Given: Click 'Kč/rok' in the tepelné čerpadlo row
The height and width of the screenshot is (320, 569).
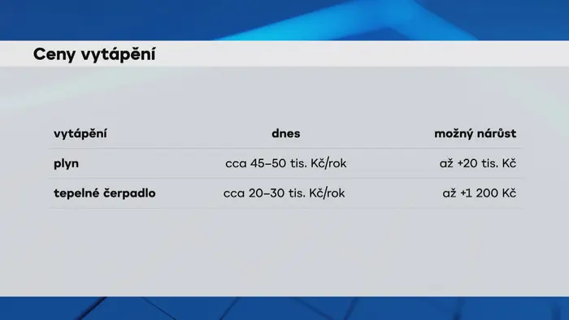Looking at the screenshot, I should pyautogui.click(x=327, y=193).
